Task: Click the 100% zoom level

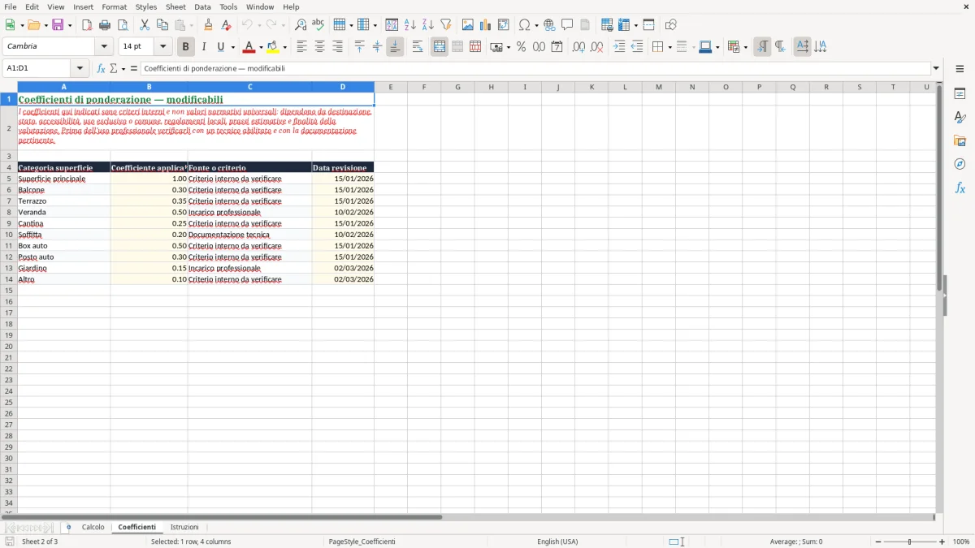Action: (x=961, y=542)
